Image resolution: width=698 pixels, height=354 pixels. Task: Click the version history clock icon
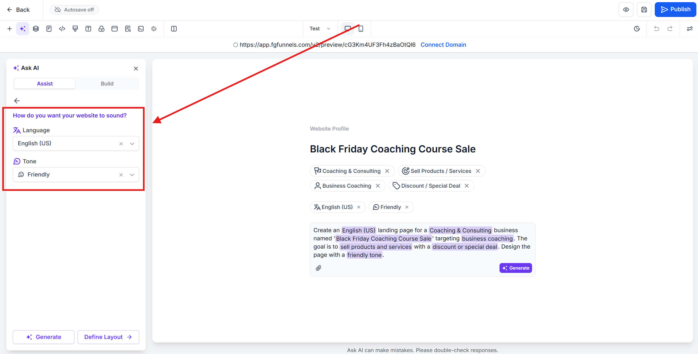637,29
